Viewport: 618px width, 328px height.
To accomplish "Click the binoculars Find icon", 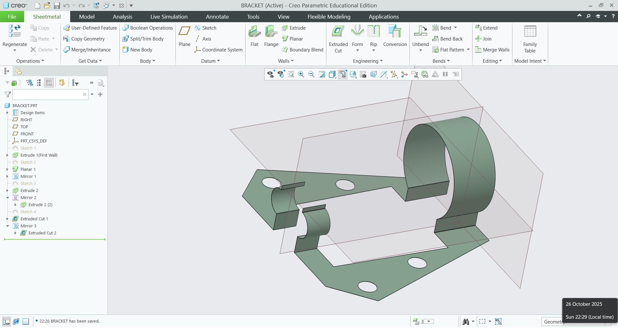I will point(466,321).
